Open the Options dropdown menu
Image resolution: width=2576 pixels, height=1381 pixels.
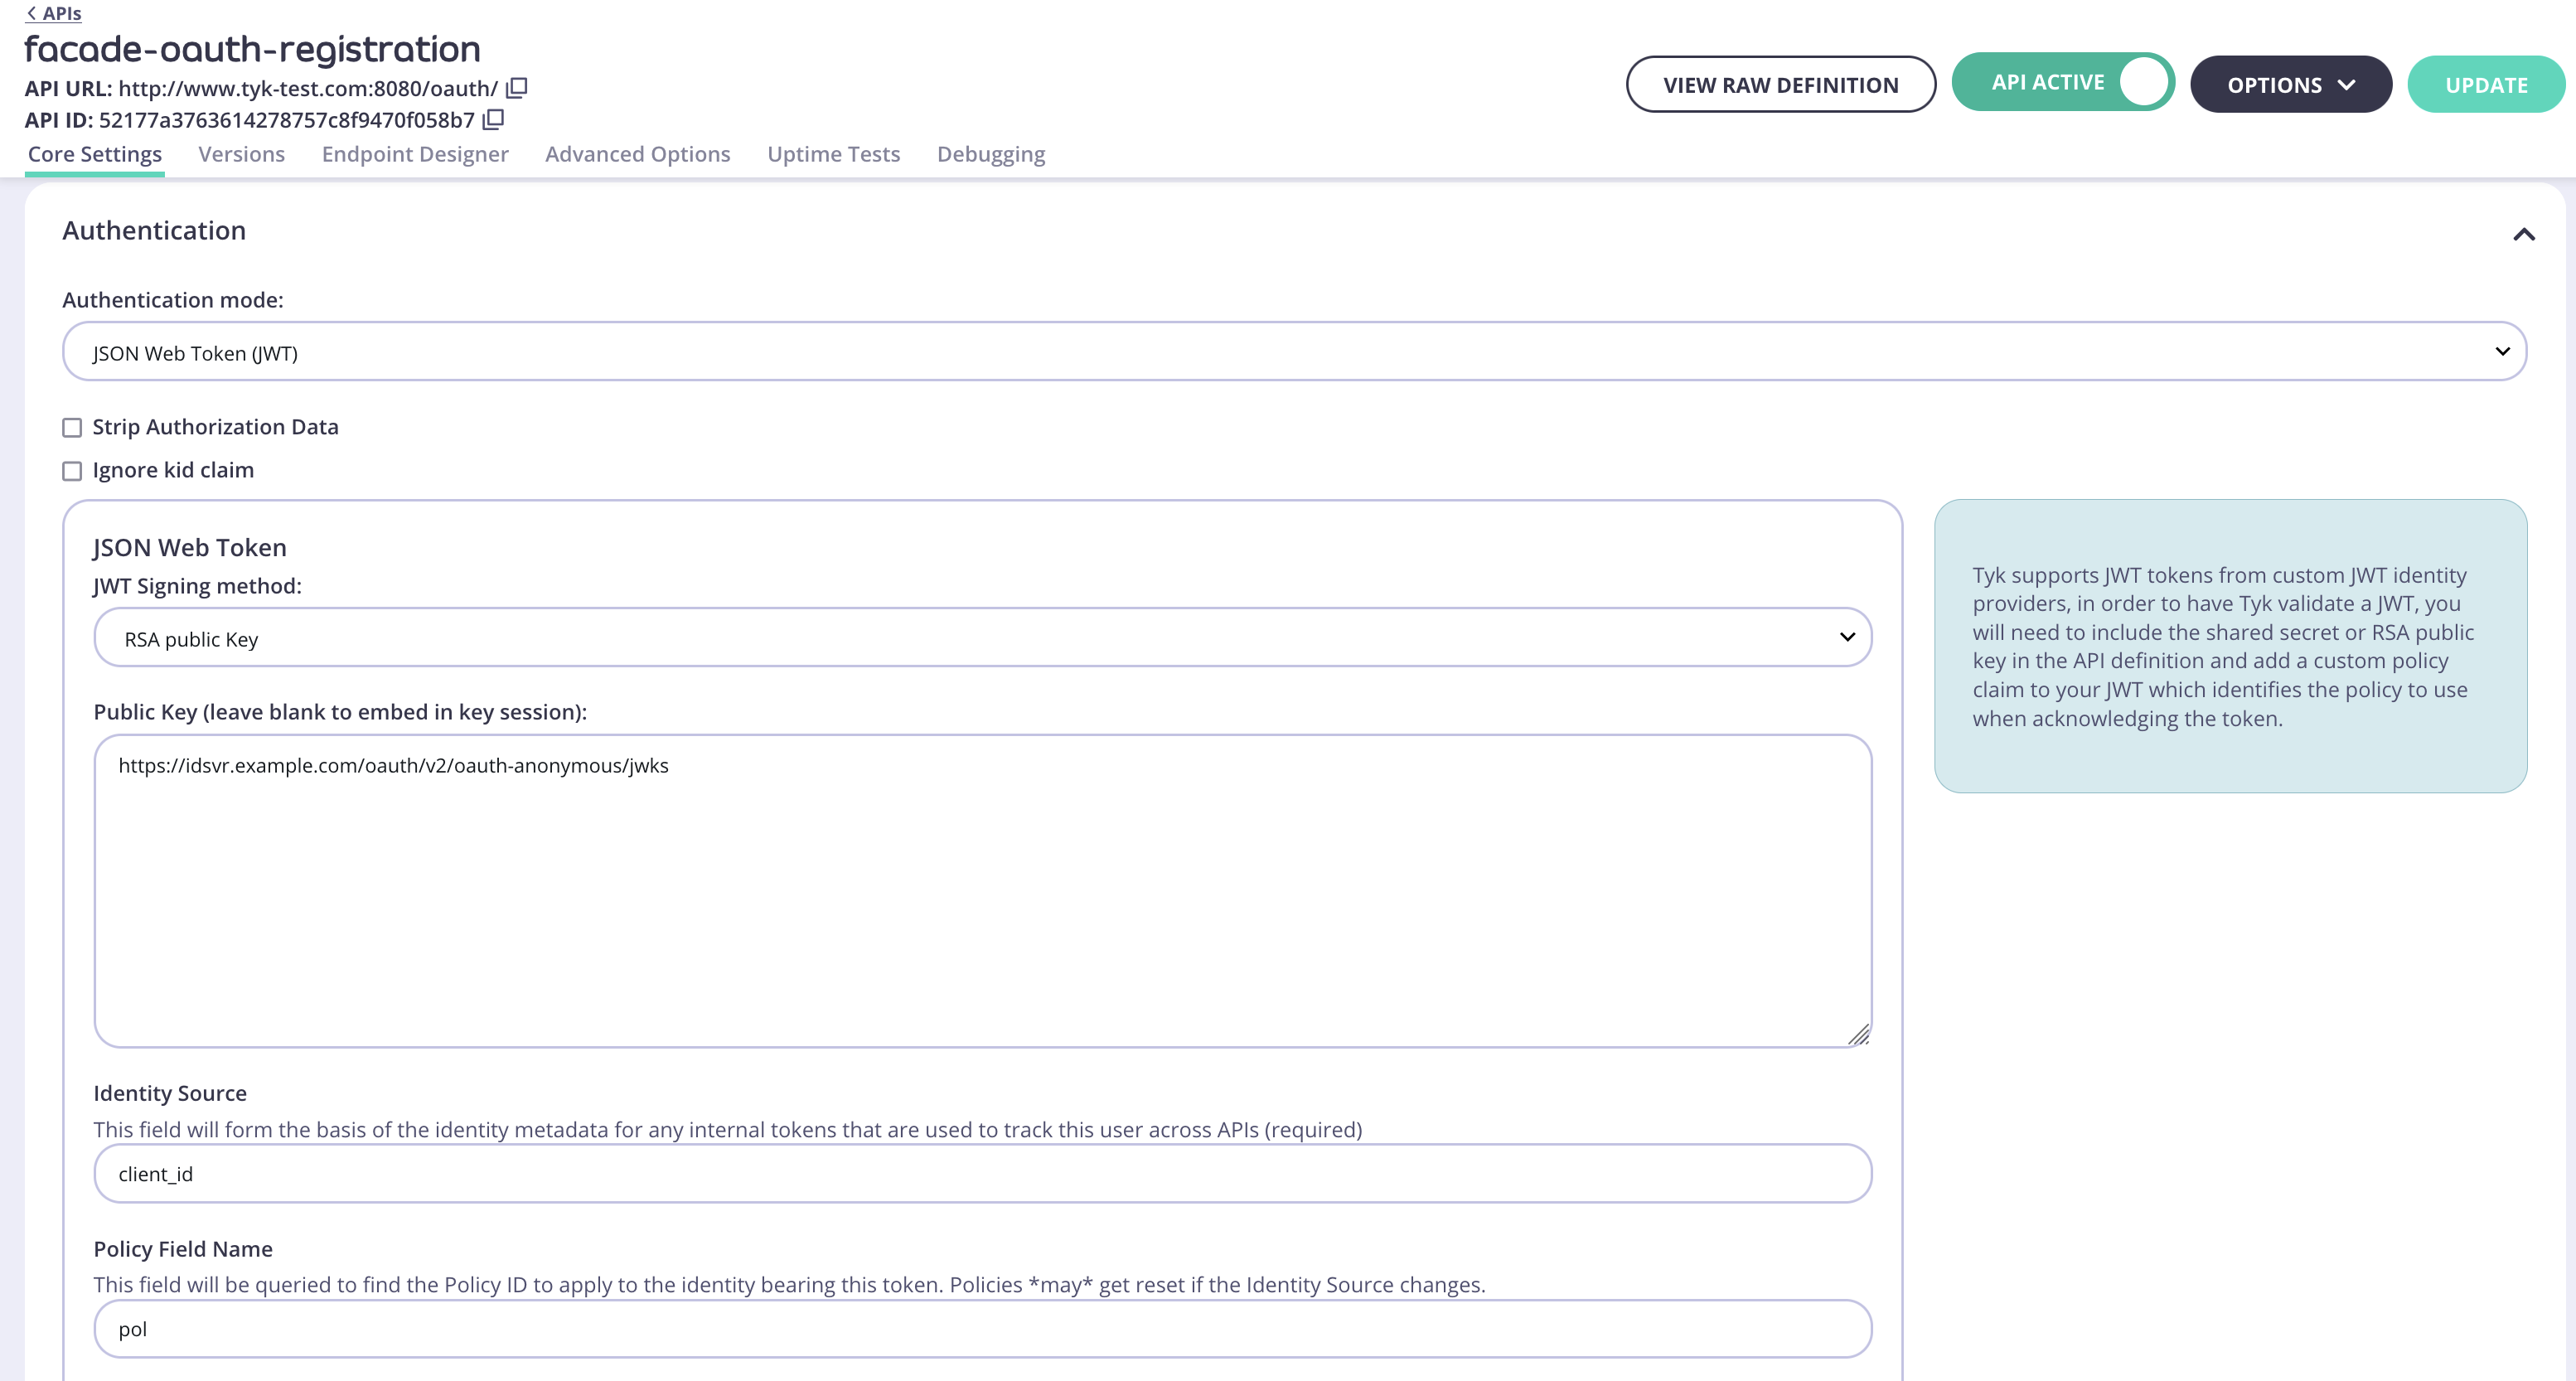2291,84
